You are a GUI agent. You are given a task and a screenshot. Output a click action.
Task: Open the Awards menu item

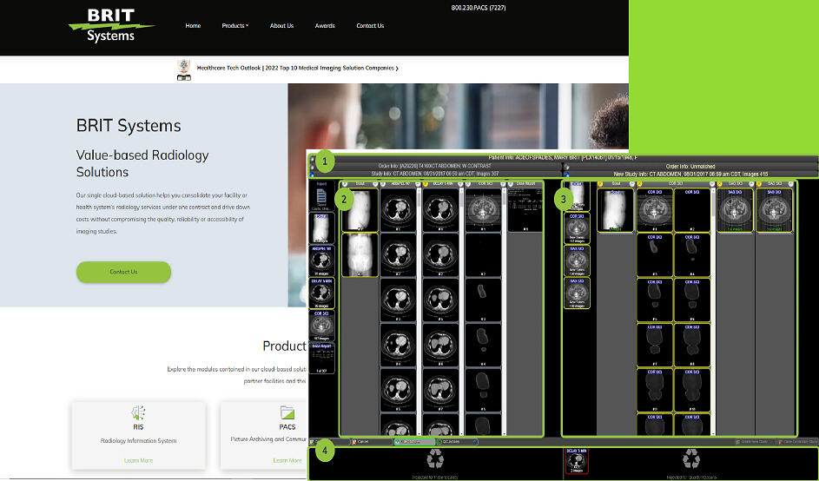[x=325, y=26]
